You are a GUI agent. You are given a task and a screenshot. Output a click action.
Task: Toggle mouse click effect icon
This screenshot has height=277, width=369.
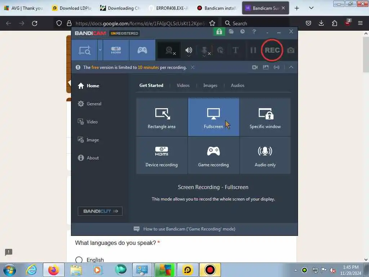point(220,50)
